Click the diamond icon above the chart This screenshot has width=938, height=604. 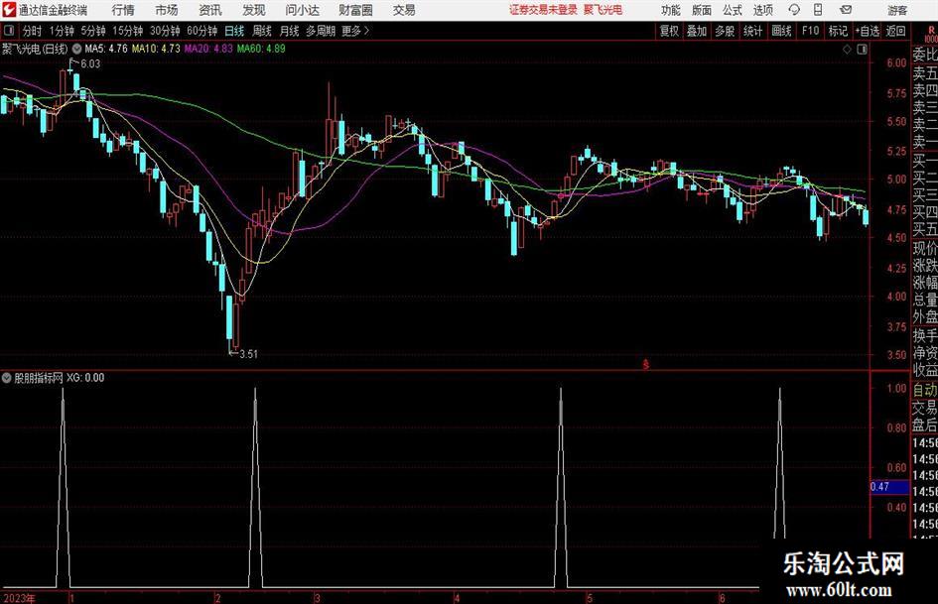tap(847, 50)
